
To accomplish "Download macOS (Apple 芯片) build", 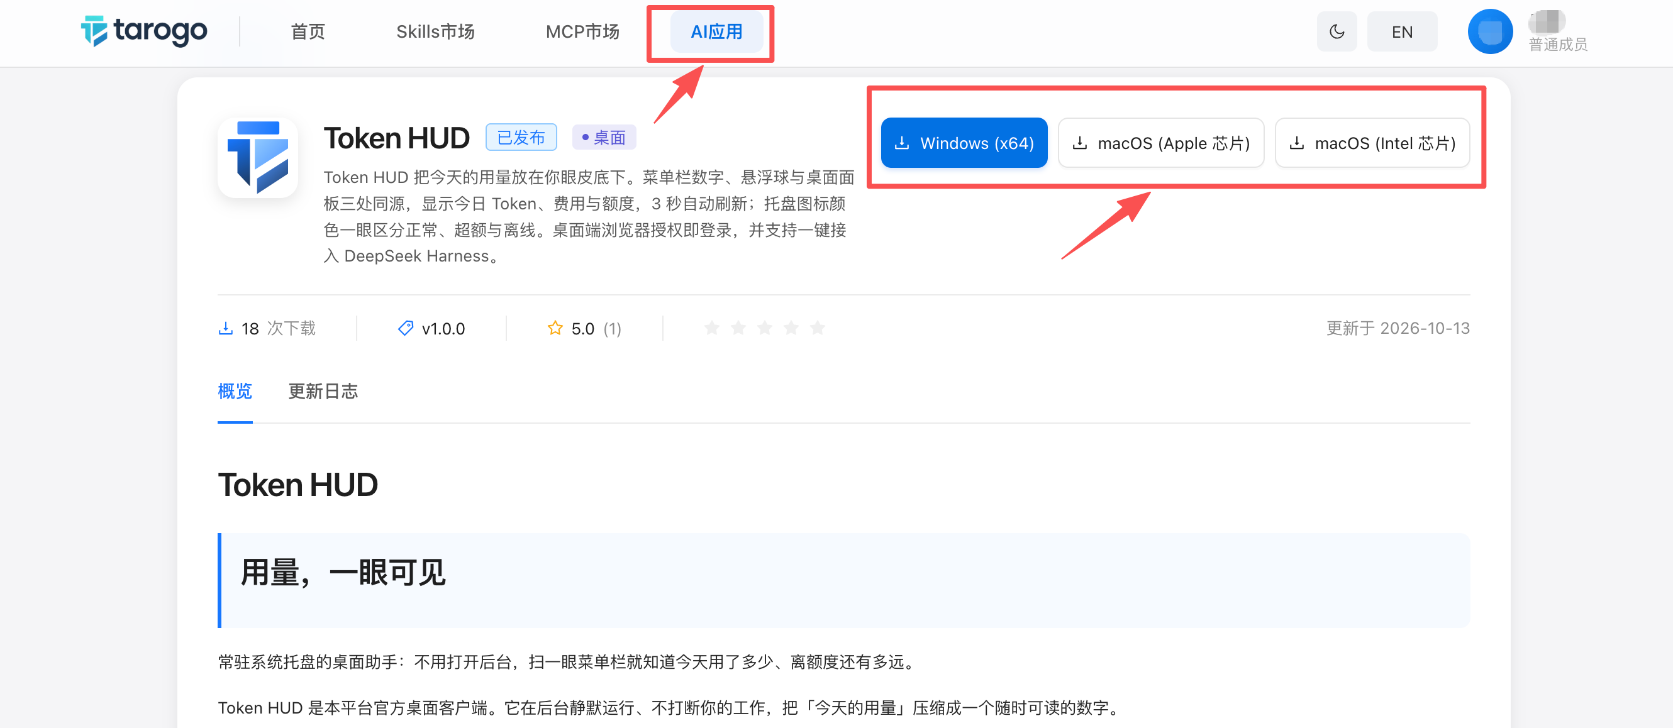I will point(1160,143).
